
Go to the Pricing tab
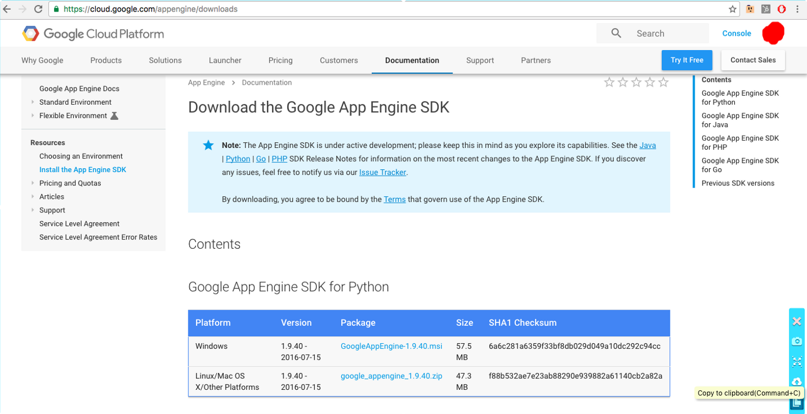[280, 60]
